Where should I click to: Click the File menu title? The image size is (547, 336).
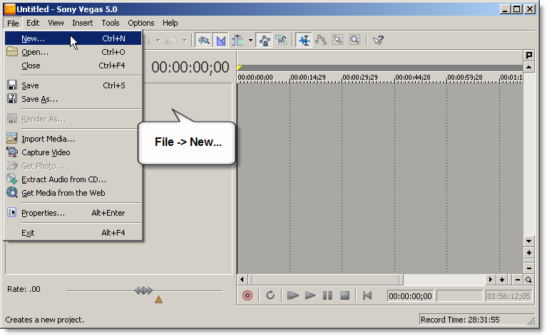coord(13,23)
